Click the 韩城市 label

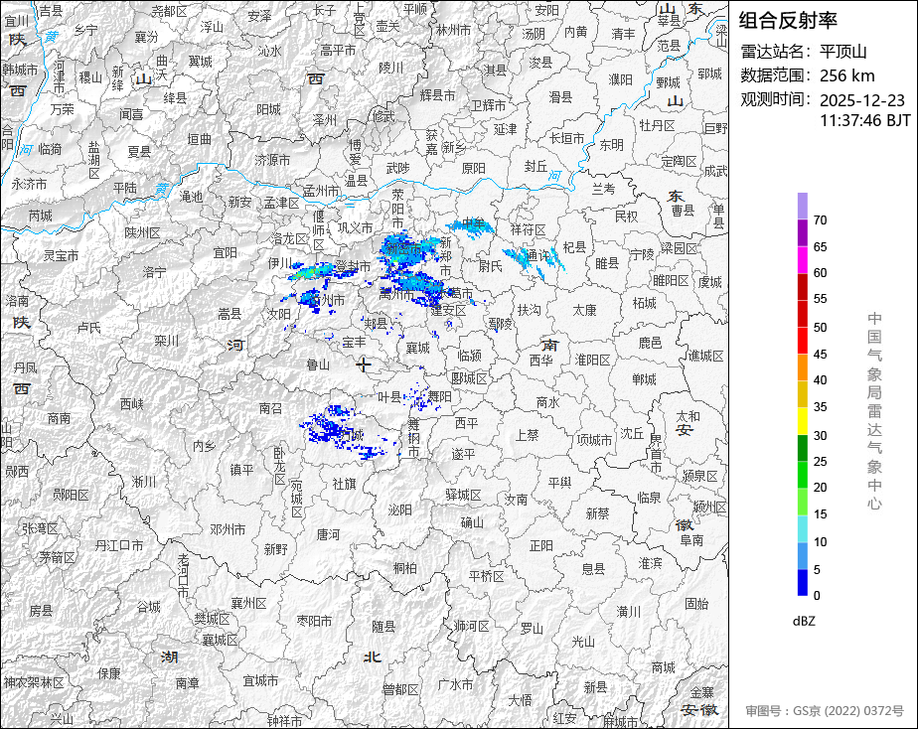pyautogui.click(x=21, y=70)
